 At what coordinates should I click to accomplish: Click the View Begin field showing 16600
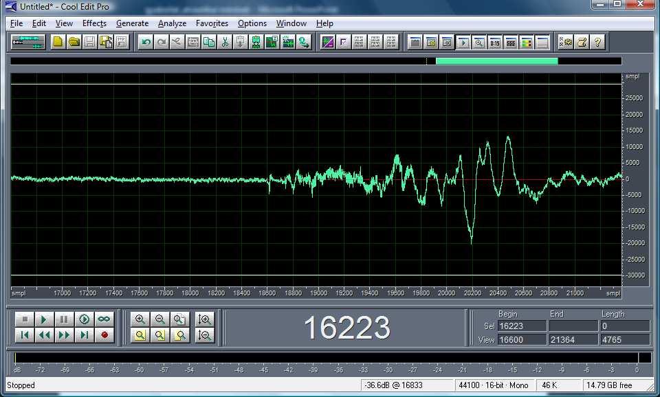[522, 340]
